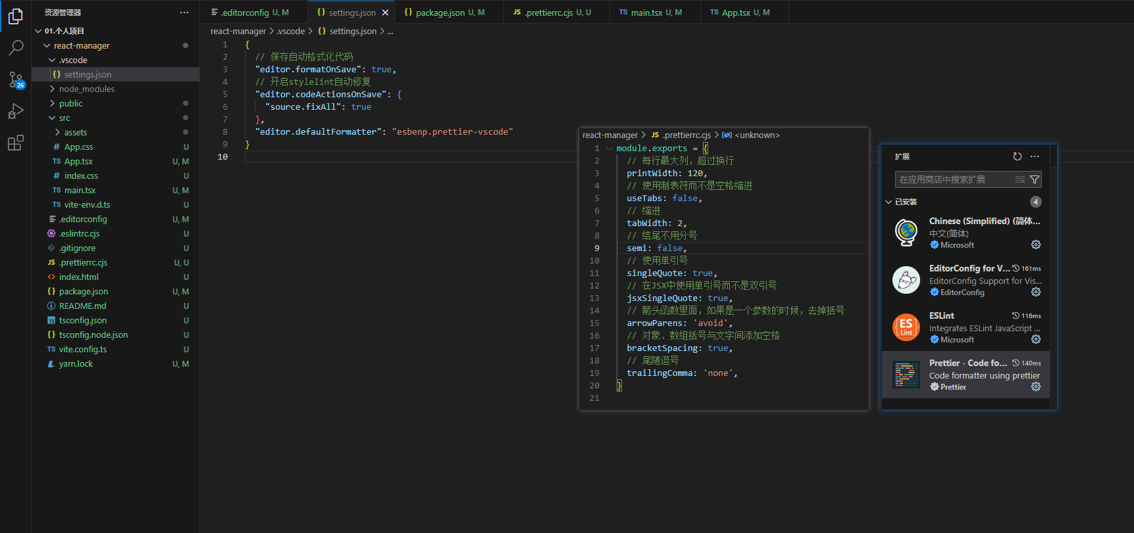Image resolution: width=1134 pixels, height=533 pixels.
Task: Refresh the extensions list
Action: (1018, 156)
